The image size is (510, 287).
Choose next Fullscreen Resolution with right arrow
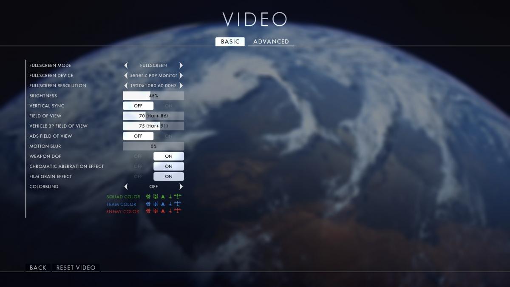point(181,85)
